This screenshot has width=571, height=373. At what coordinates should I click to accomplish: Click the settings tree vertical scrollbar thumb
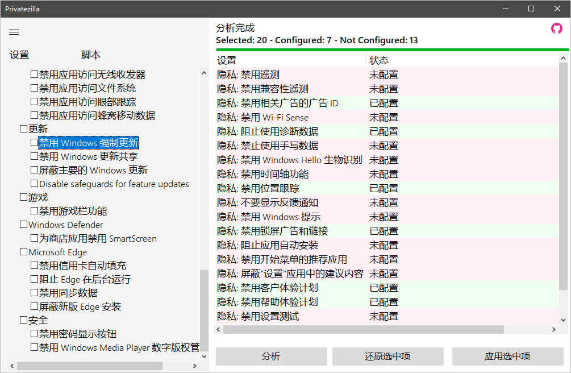pyautogui.click(x=205, y=310)
